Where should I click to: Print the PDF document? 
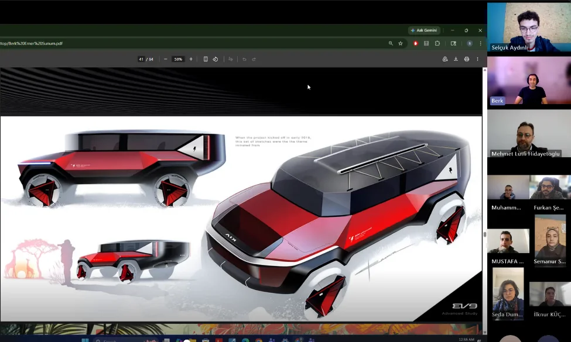point(467,59)
